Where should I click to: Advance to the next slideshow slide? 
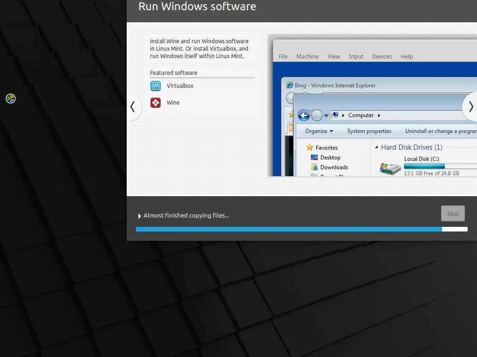pos(470,107)
